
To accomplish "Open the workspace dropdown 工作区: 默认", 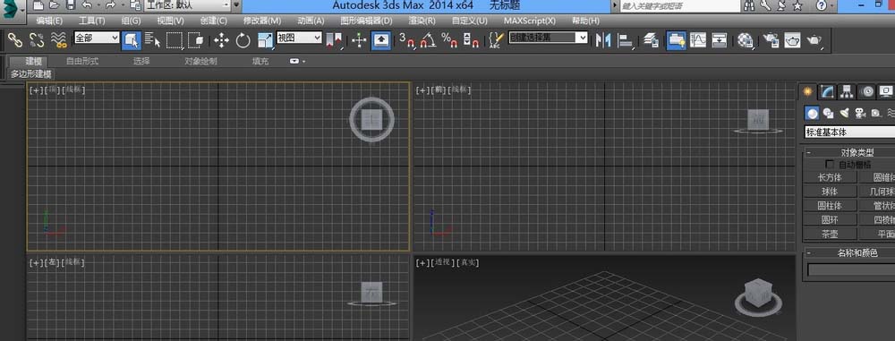I will pyautogui.click(x=187, y=5).
